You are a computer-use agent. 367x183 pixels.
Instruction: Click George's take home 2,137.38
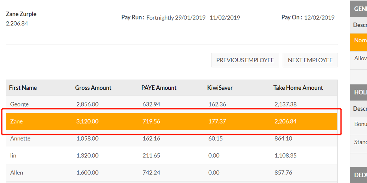(286, 104)
